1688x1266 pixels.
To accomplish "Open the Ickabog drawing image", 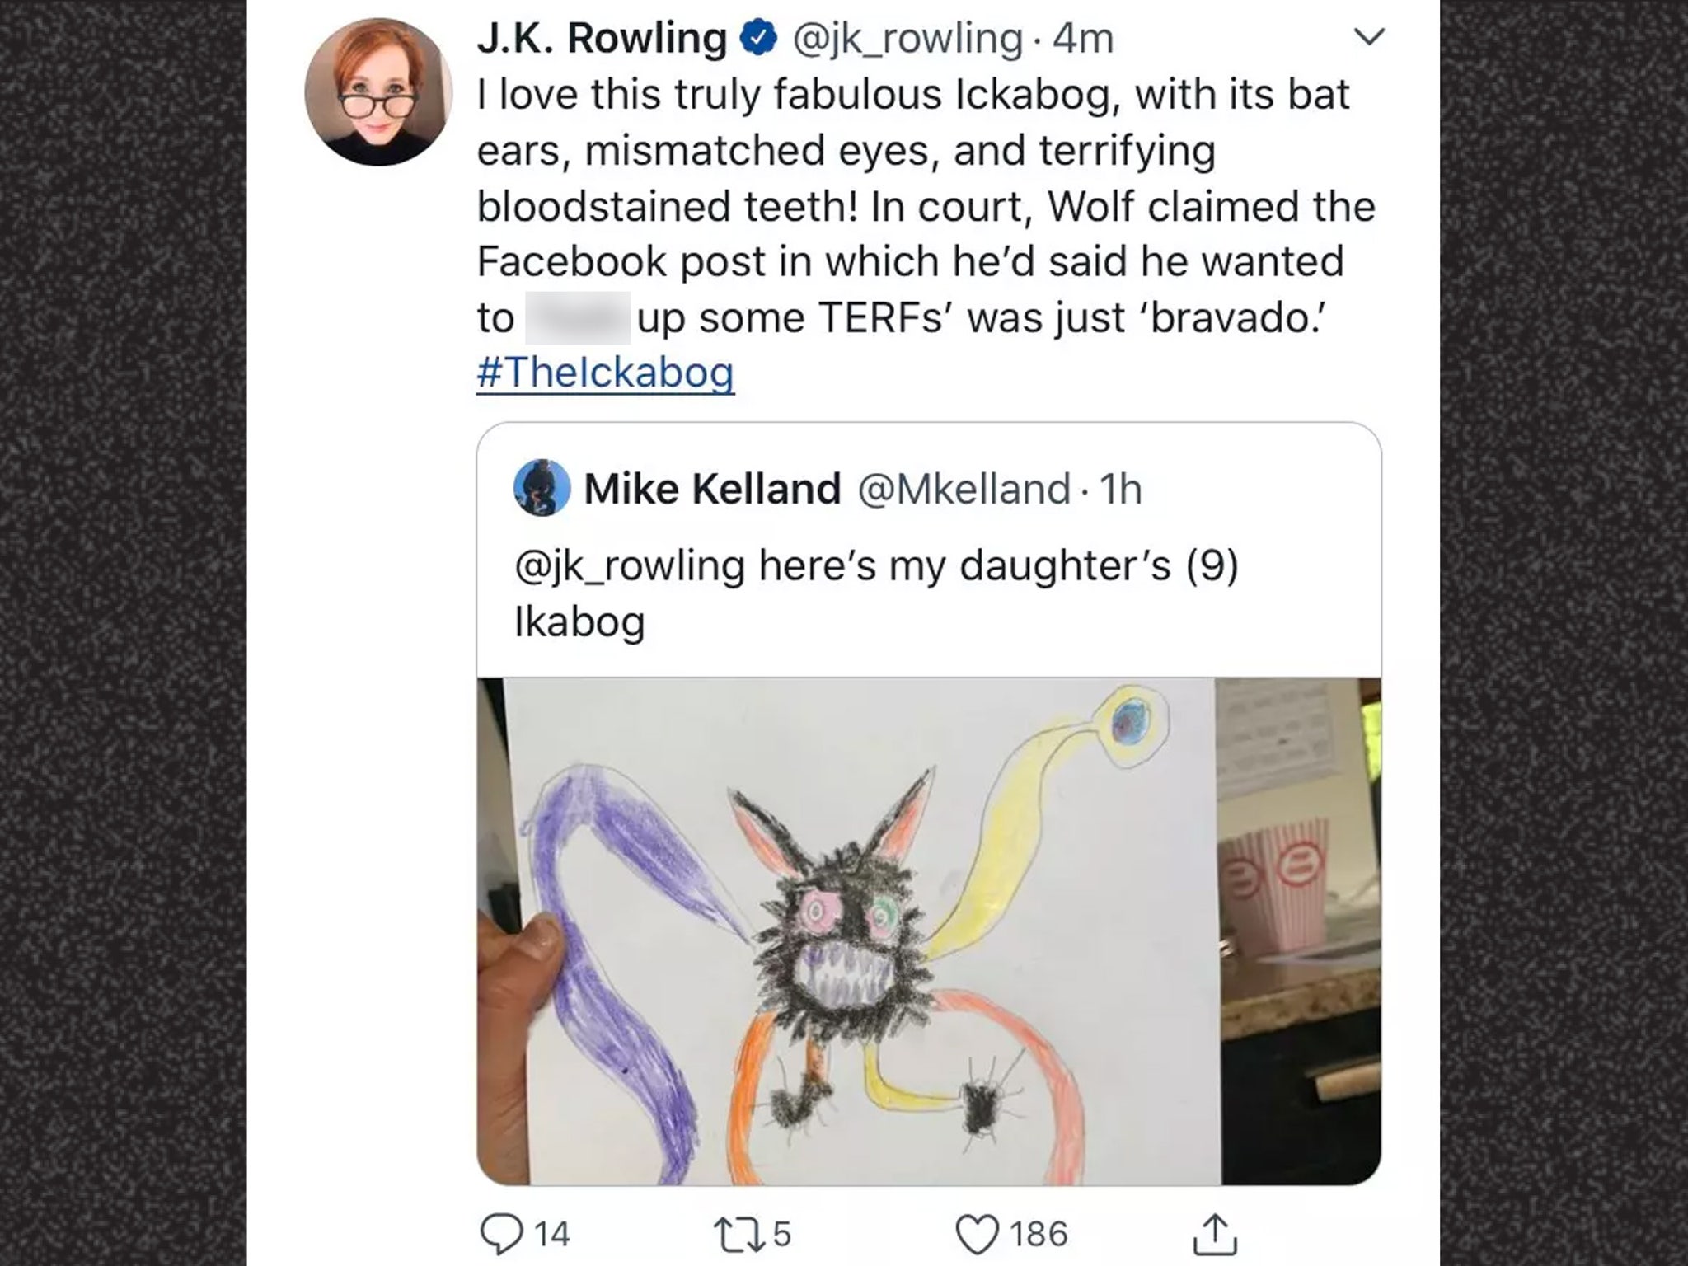I will (x=929, y=931).
